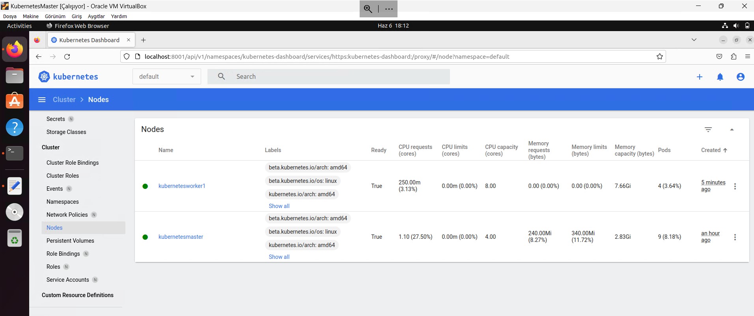Image resolution: width=754 pixels, height=316 pixels.
Task: Sort the table by Name column header
Action: [x=166, y=150]
